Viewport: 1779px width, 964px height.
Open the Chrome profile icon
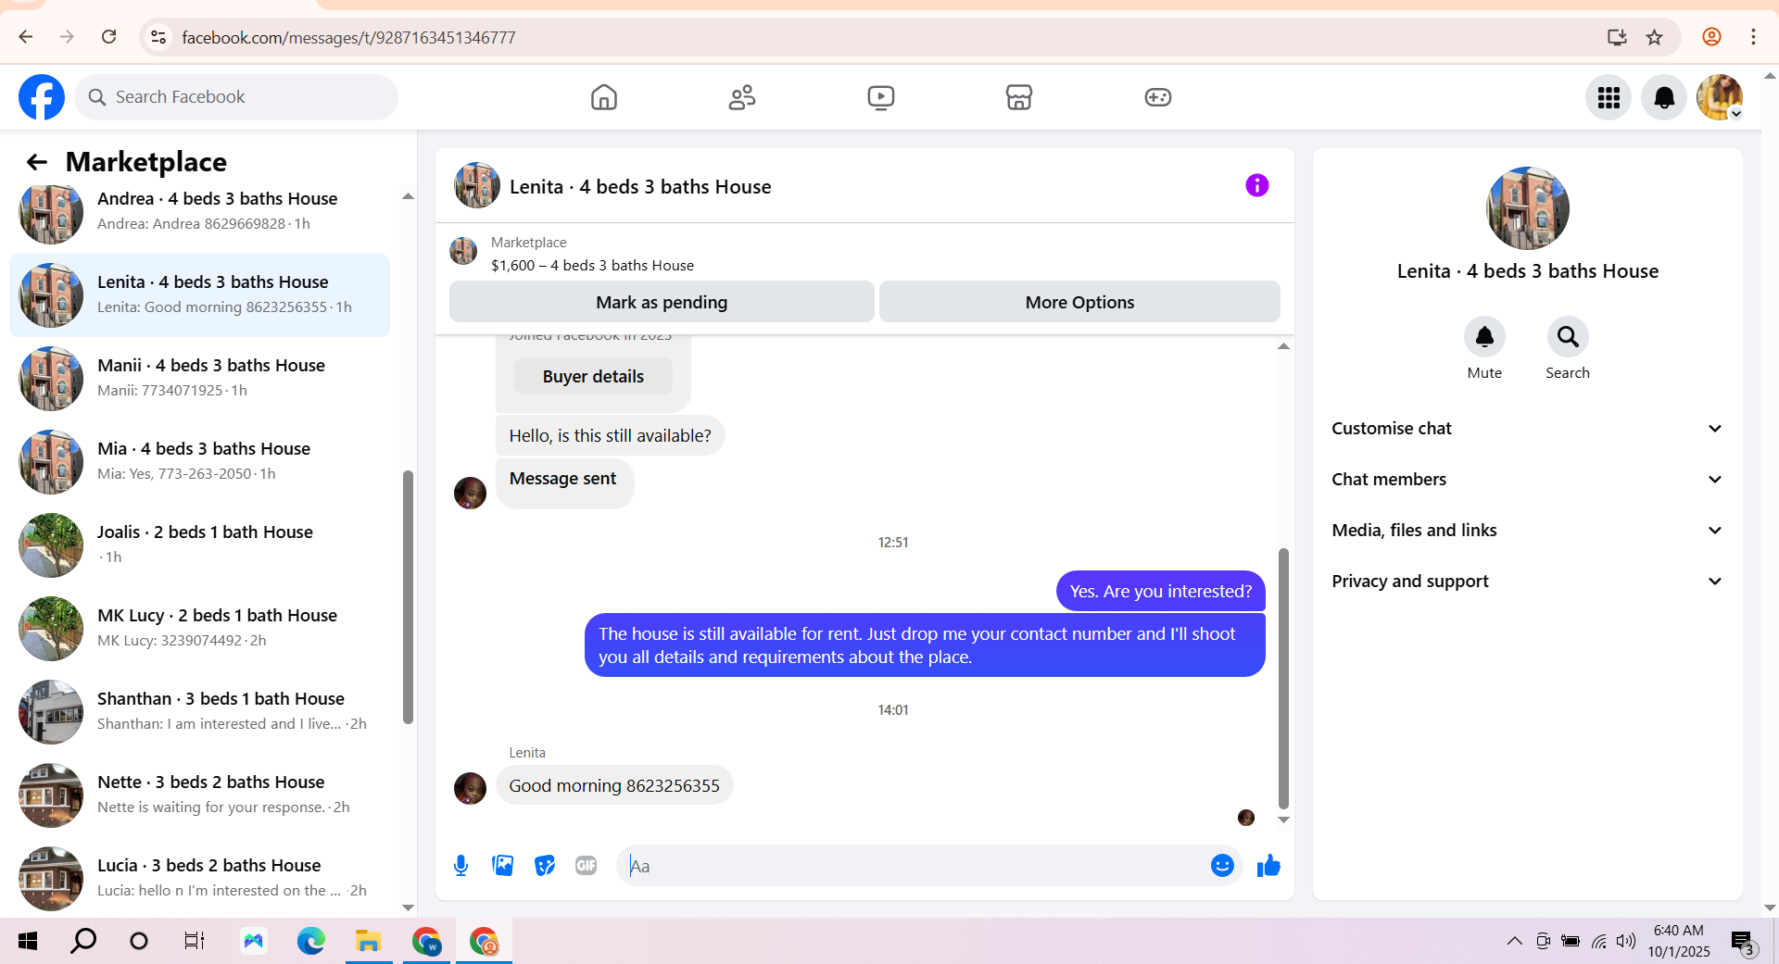click(1711, 37)
